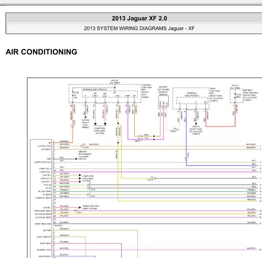
Task: Click the "HVAC SENS 5V" pin label
Action: 44,237
